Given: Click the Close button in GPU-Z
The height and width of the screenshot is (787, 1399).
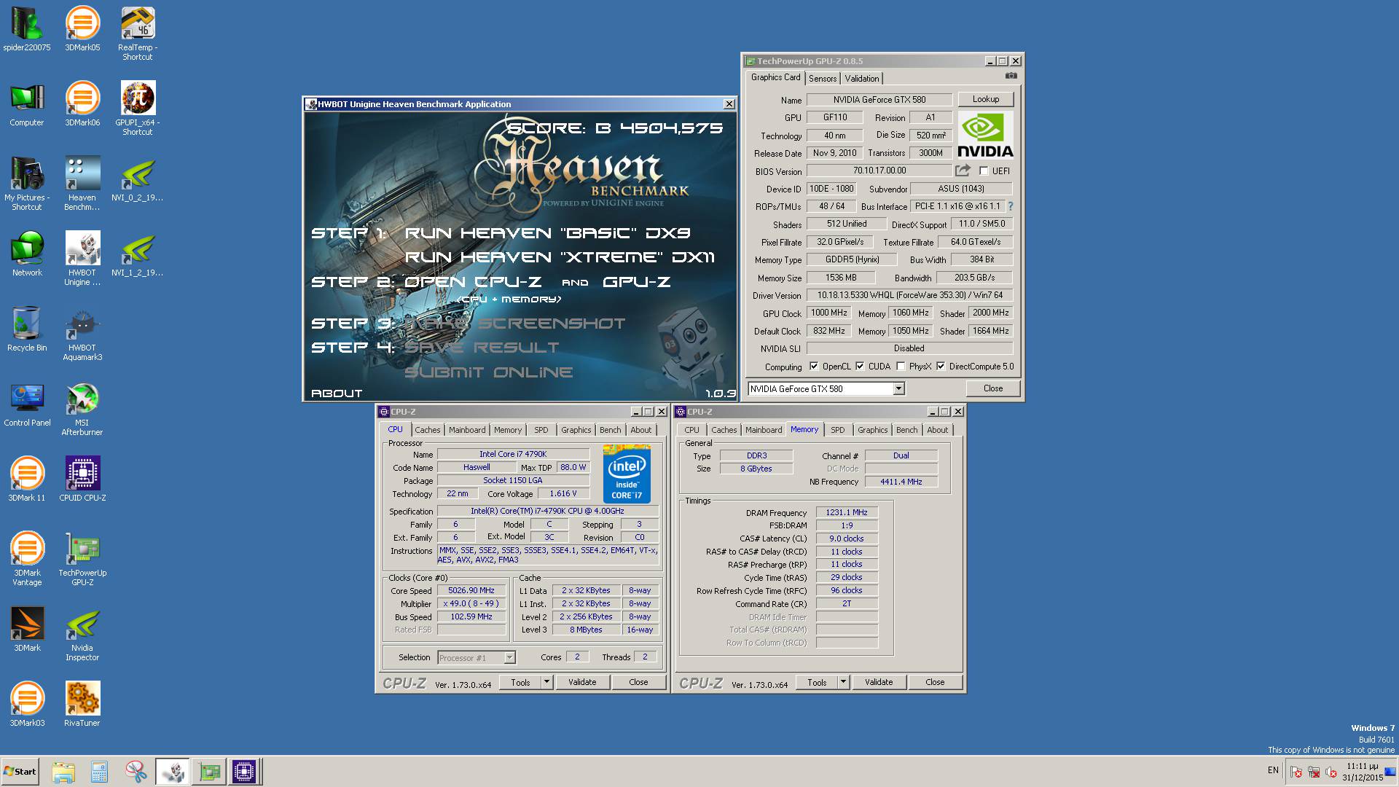Looking at the screenshot, I should coord(993,388).
